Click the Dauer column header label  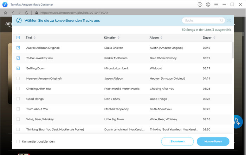tap(207, 38)
